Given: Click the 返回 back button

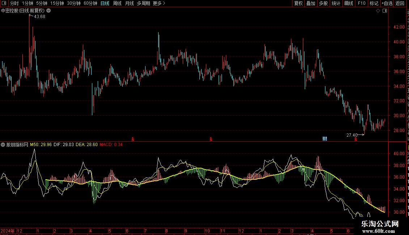Looking at the screenshot, I should [x=400, y=3].
